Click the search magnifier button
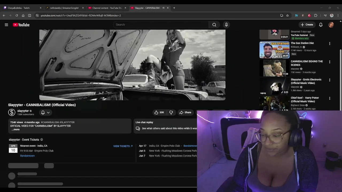The image size is (342, 192). point(214,25)
